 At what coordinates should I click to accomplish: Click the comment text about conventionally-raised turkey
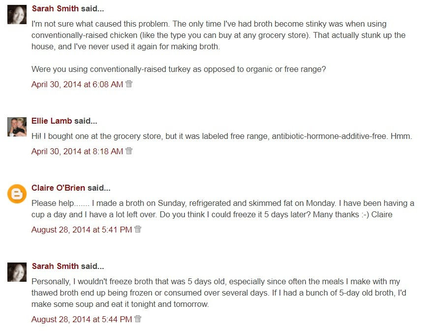pos(178,69)
